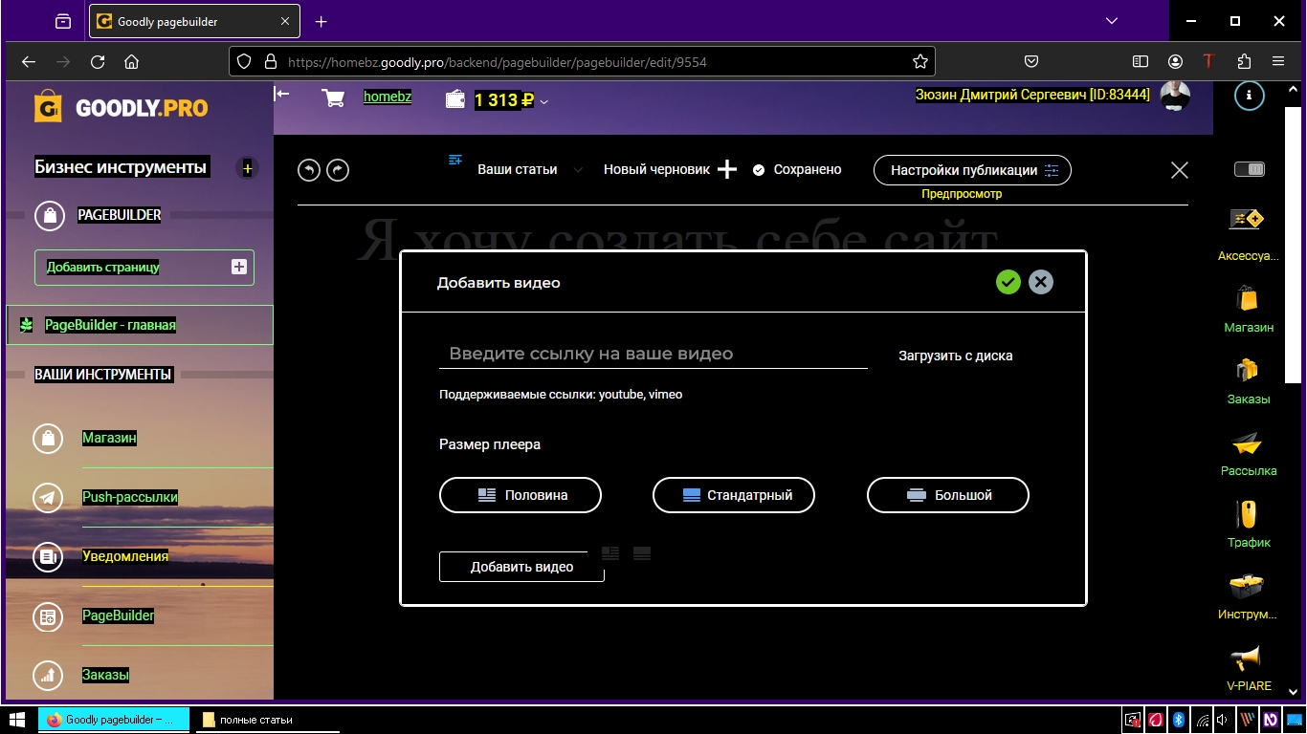Open the list all tabs dropdown chevron
This screenshot has width=1307, height=734.
coord(1112,21)
